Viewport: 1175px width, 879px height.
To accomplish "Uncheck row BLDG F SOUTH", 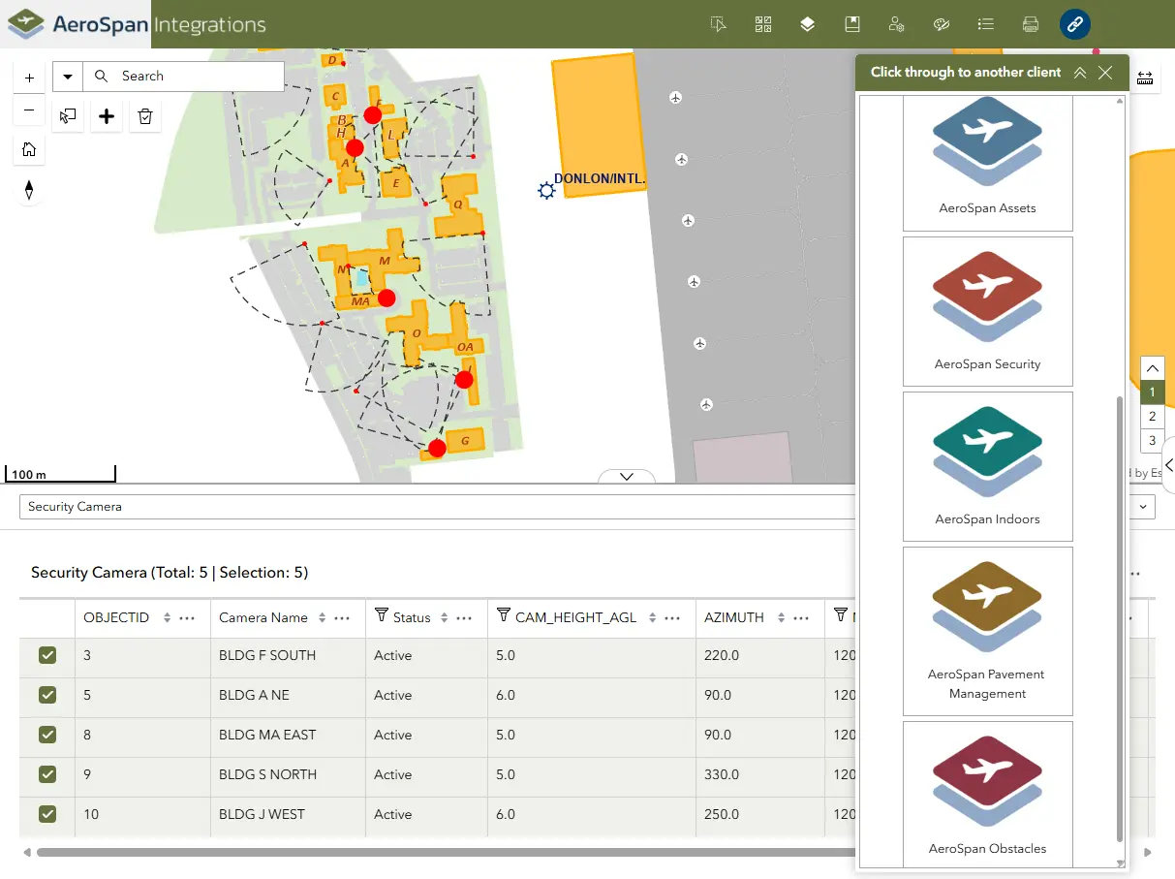I will tap(47, 655).
